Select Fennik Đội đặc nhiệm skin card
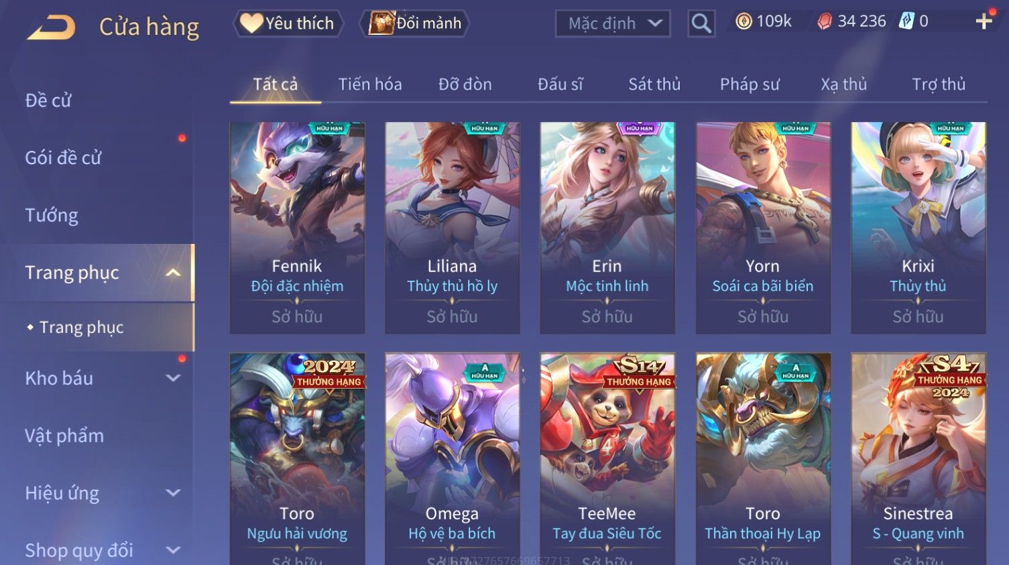The image size is (1009, 565). pyautogui.click(x=297, y=228)
